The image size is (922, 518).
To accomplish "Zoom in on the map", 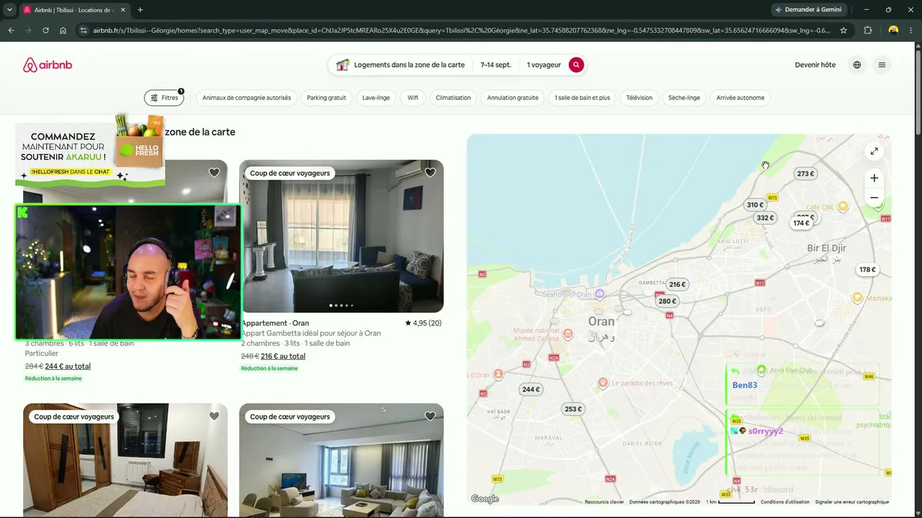I will pyautogui.click(x=874, y=178).
